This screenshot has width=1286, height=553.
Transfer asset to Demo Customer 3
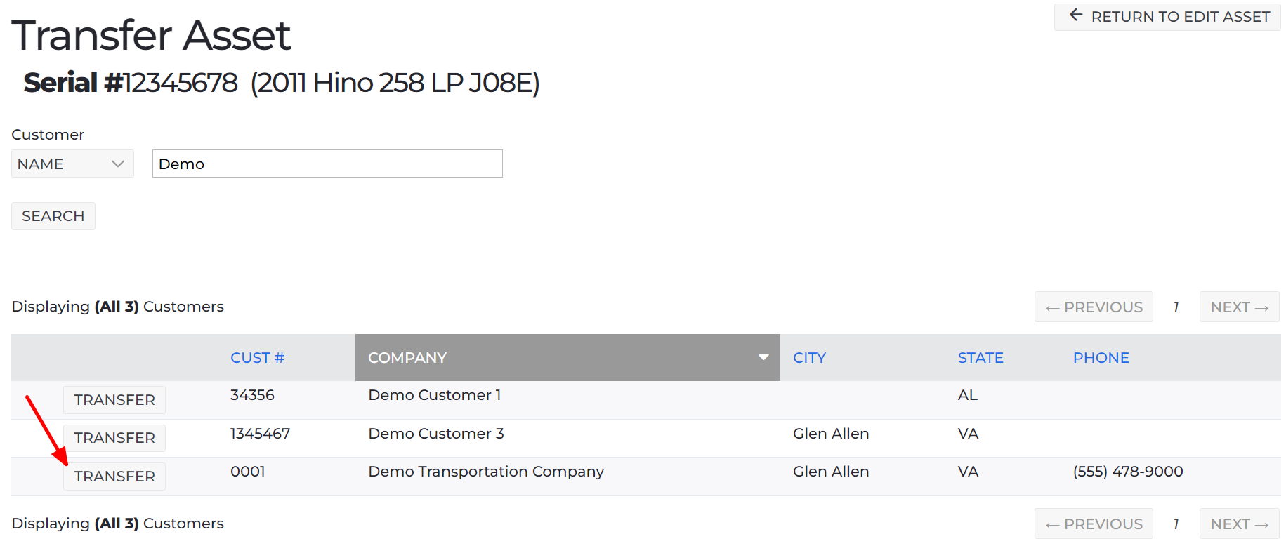tap(114, 438)
